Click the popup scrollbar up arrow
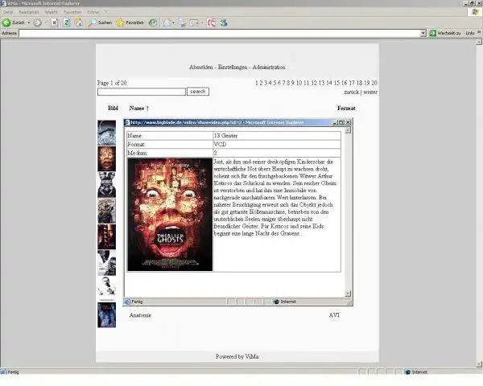Viewport: 483px width, 386px height. (x=348, y=130)
